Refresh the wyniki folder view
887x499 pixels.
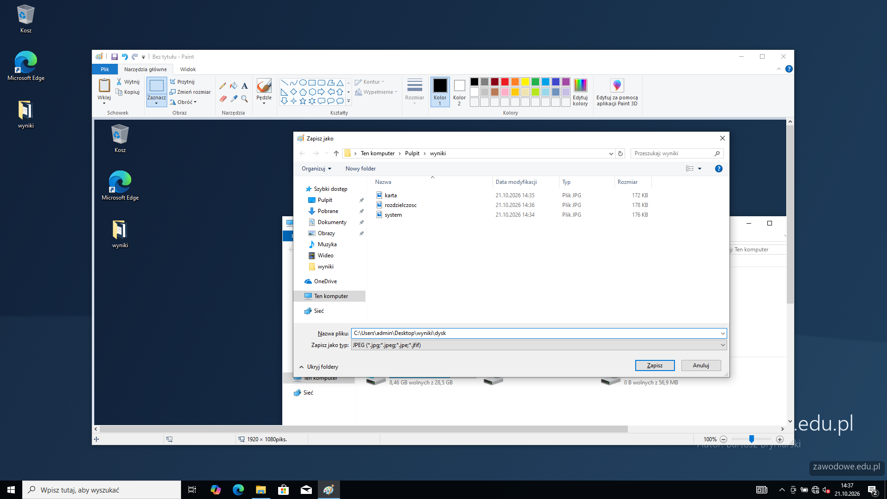pos(620,153)
